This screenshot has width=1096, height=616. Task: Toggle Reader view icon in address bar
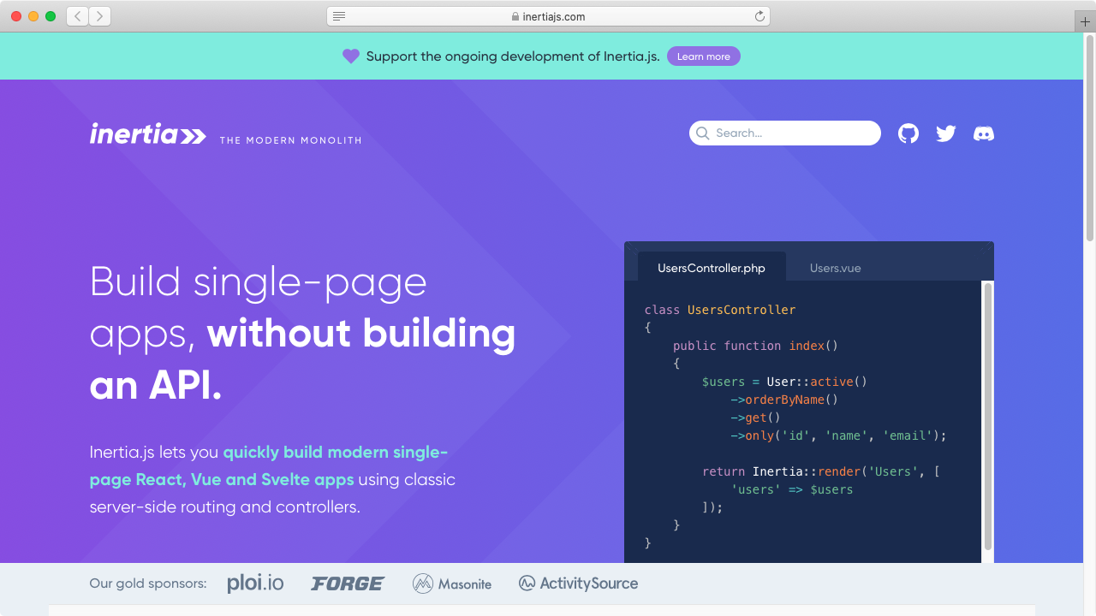pyautogui.click(x=339, y=16)
